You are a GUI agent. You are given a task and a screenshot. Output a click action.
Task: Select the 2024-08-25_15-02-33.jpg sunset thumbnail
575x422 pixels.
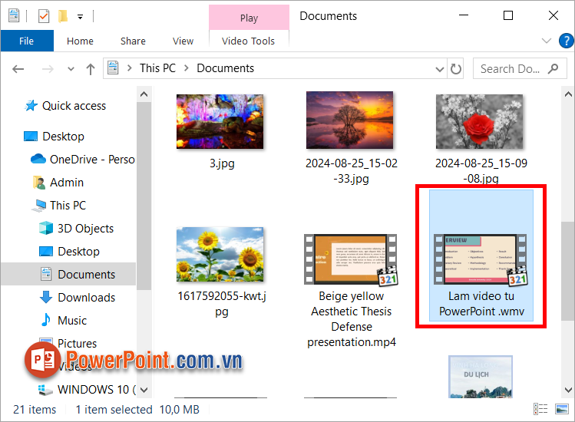[x=349, y=120]
